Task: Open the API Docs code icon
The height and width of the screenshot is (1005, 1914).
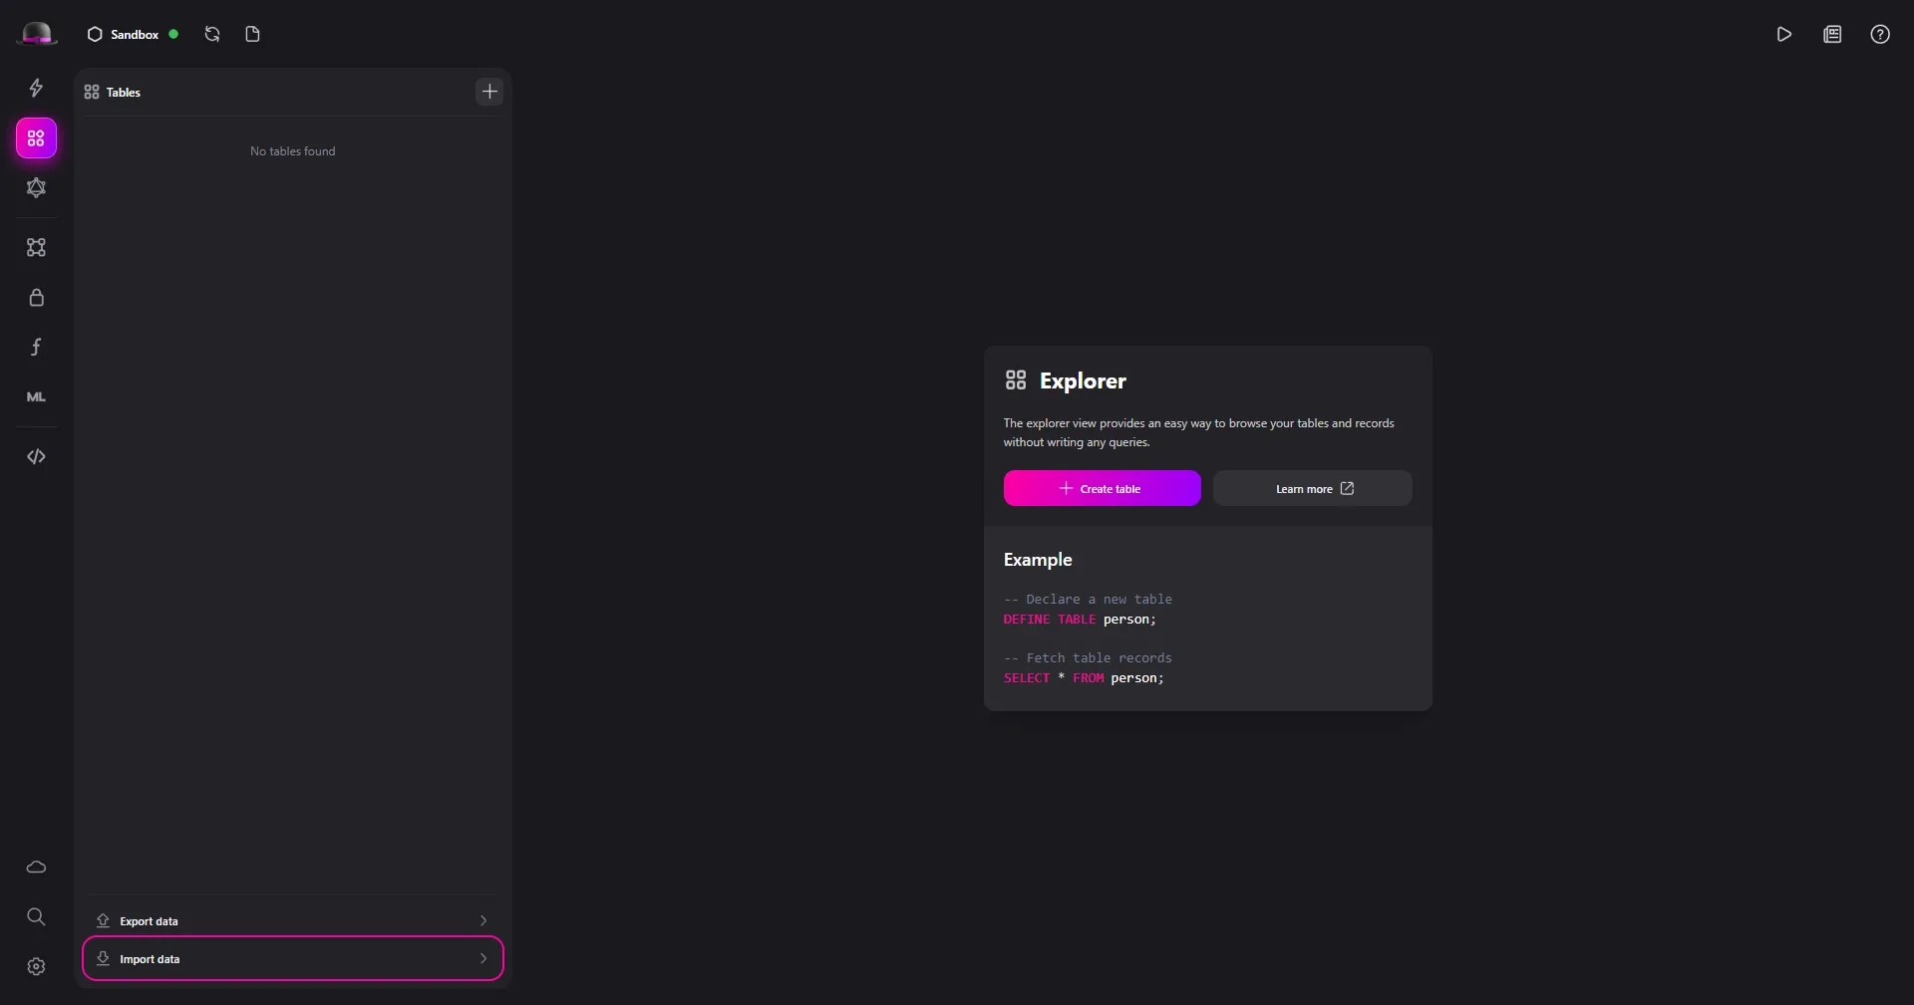Action: click(x=36, y=456)
